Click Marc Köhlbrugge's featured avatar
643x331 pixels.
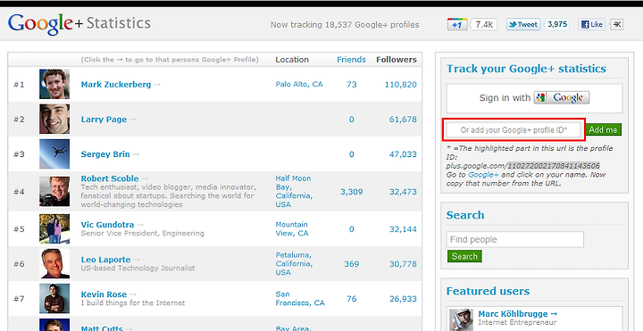(461, 320)
